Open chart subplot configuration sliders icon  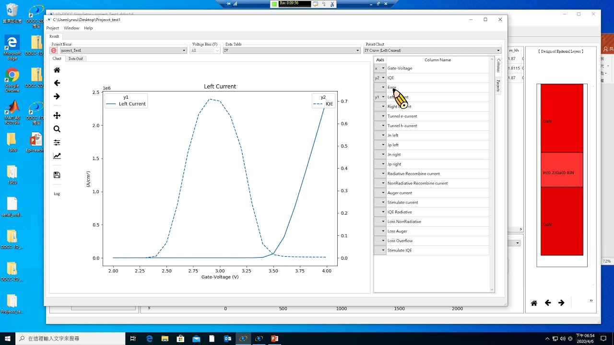(x=57, y=142)
